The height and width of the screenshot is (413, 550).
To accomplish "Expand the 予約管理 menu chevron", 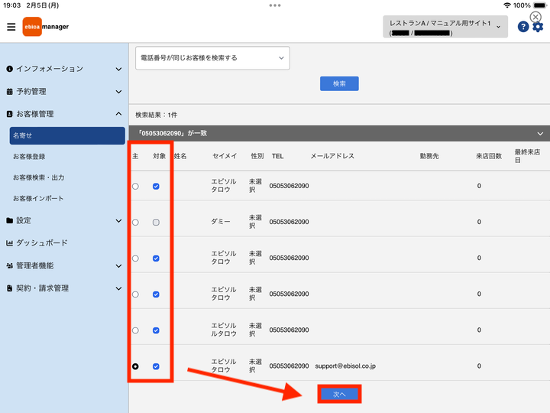I will [119, 92].
